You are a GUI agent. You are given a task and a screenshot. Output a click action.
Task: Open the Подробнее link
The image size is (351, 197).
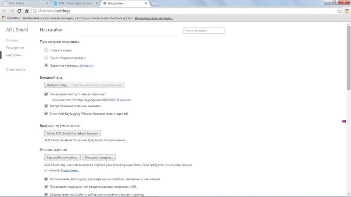[x=70, y=170]
